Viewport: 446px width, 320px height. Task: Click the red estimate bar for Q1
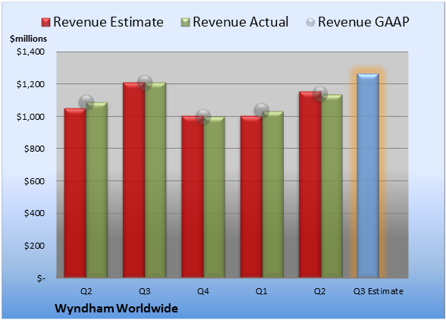[x=251, y=196]
